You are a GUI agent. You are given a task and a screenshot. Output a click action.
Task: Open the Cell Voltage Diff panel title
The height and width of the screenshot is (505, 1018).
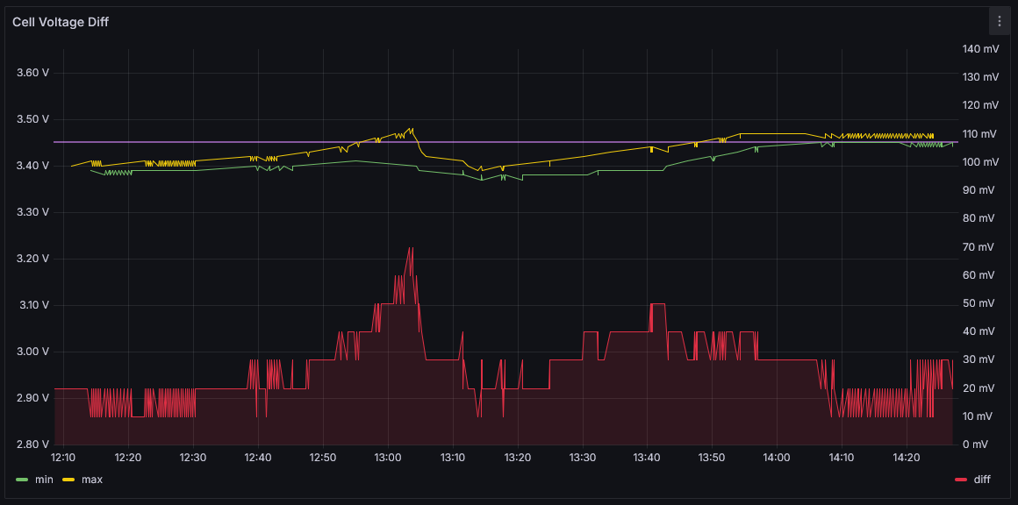[61, 22]
